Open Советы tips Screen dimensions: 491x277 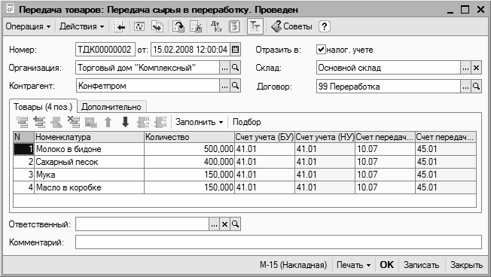pyautogui.click(x=291, y=27)
